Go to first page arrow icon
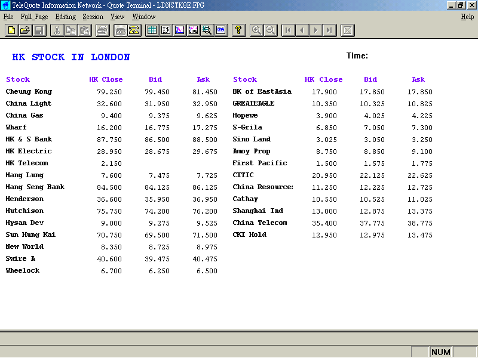Image resolution: width=478 pixels, height=358 pixels. (x=288, y=30)
